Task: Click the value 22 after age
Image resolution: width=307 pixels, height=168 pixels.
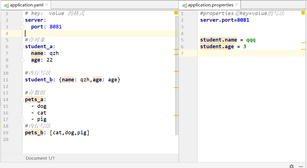Action: [x=50, y=60]
